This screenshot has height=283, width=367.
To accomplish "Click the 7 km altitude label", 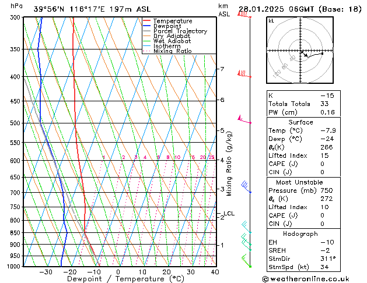I will [222, 69].
